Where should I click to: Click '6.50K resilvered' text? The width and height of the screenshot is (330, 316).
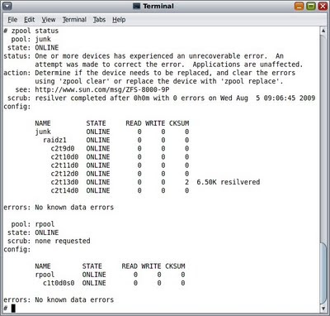coord(229,182)
